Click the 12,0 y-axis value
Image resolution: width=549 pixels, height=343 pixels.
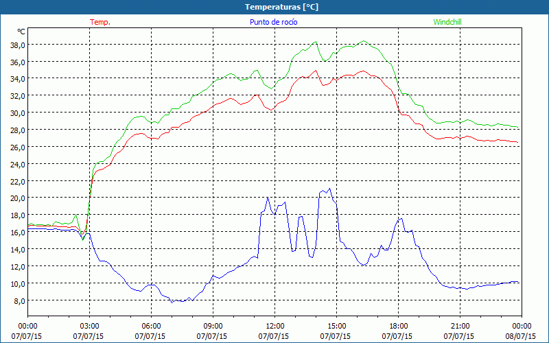17,267
